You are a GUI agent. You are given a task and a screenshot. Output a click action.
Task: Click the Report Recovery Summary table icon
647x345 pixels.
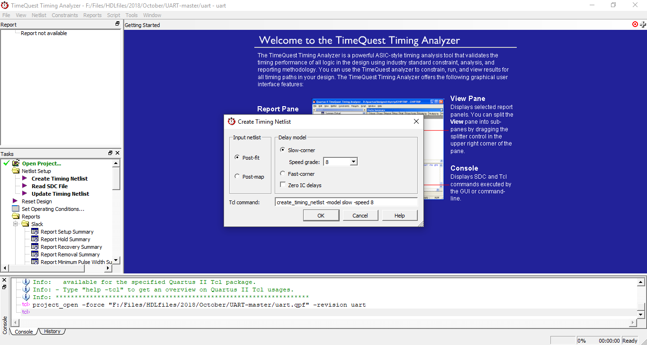pos(35,247)
